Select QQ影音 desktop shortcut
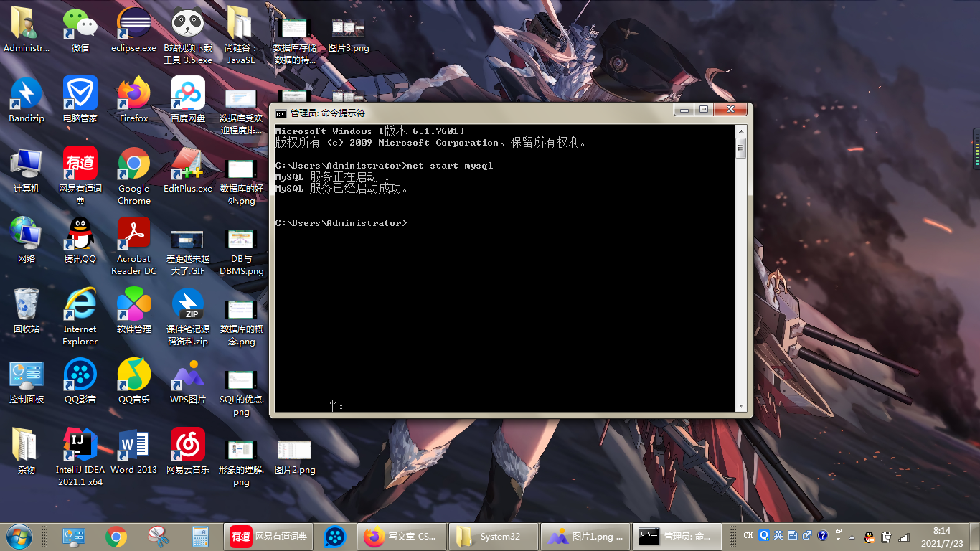The image size is (980, 551). [x=80, y=382]
